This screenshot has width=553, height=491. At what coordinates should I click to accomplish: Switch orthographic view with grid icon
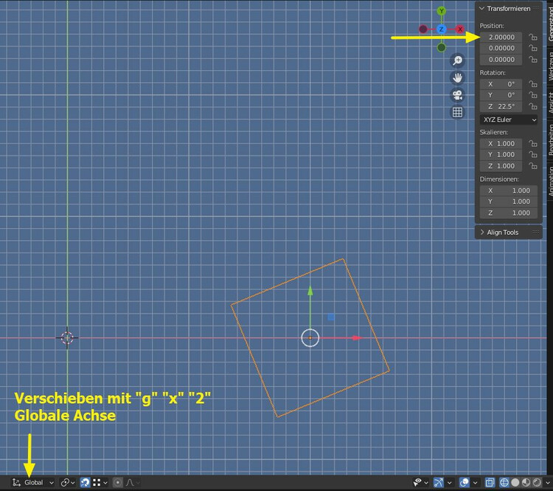457,112
